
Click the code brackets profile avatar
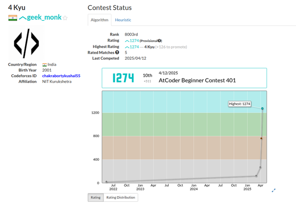pos(27,42)
